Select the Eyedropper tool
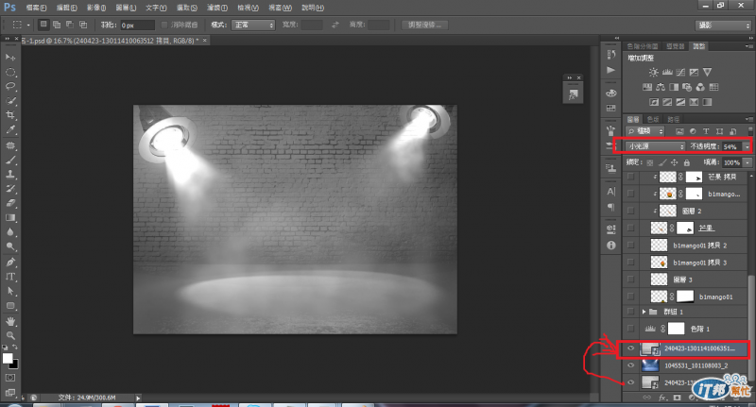756x407 pixels. tap(10, 129)
